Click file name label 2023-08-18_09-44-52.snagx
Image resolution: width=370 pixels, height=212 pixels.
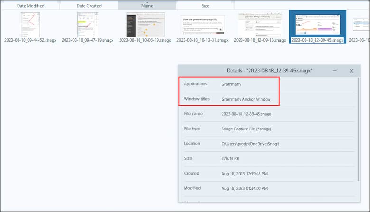30,40
